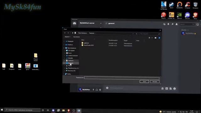Image resolution: width=201 pixels, height=113 pixels.
Task: Click Uusi kansio (New folder) button
Action: tap(76, 37)
